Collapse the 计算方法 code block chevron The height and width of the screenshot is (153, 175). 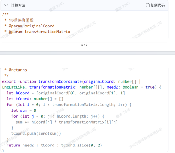(x=6, y=5)
